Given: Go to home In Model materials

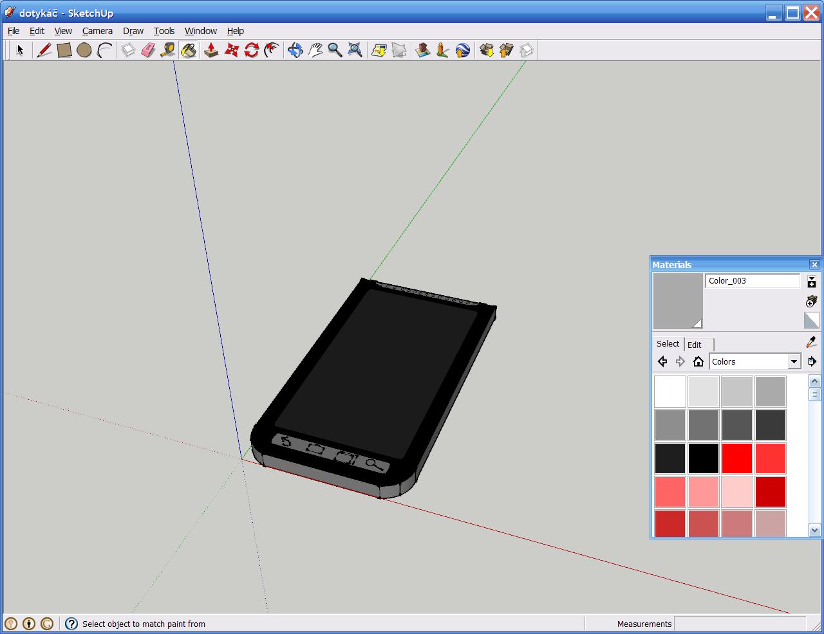Looking at the screenshot, I should [698, 362].
